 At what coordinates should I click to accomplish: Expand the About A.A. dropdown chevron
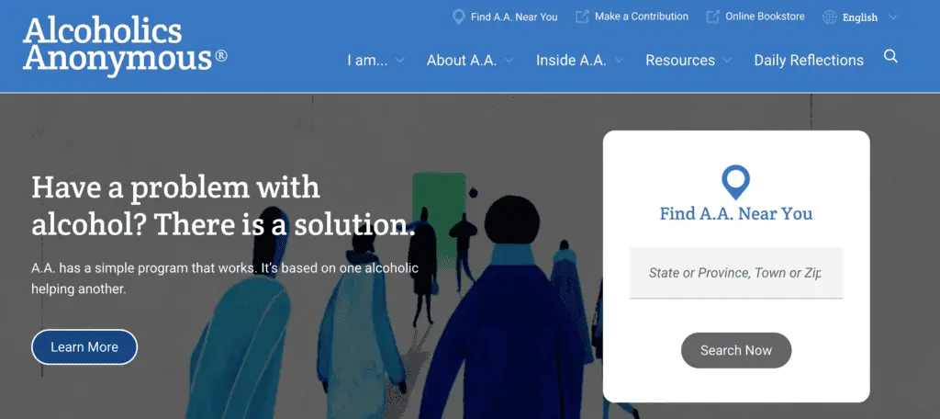click(x=509, y=61)
